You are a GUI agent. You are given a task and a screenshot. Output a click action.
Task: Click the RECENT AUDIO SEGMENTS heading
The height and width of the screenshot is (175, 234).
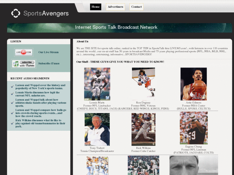click(30, 78)
